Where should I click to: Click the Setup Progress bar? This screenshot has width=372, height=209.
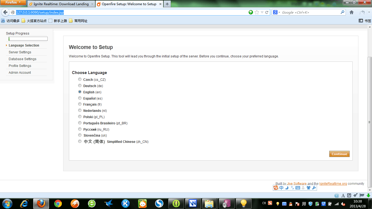click(28, 39)
